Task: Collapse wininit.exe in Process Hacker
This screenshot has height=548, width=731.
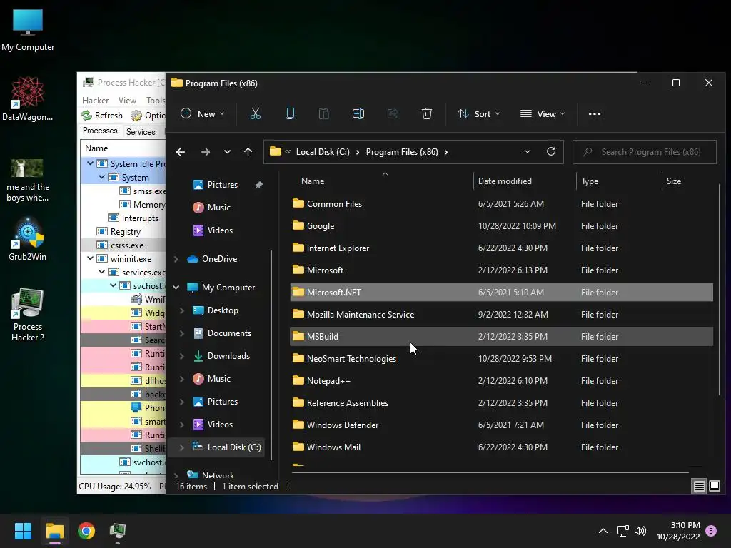Action: coord(91,258)
